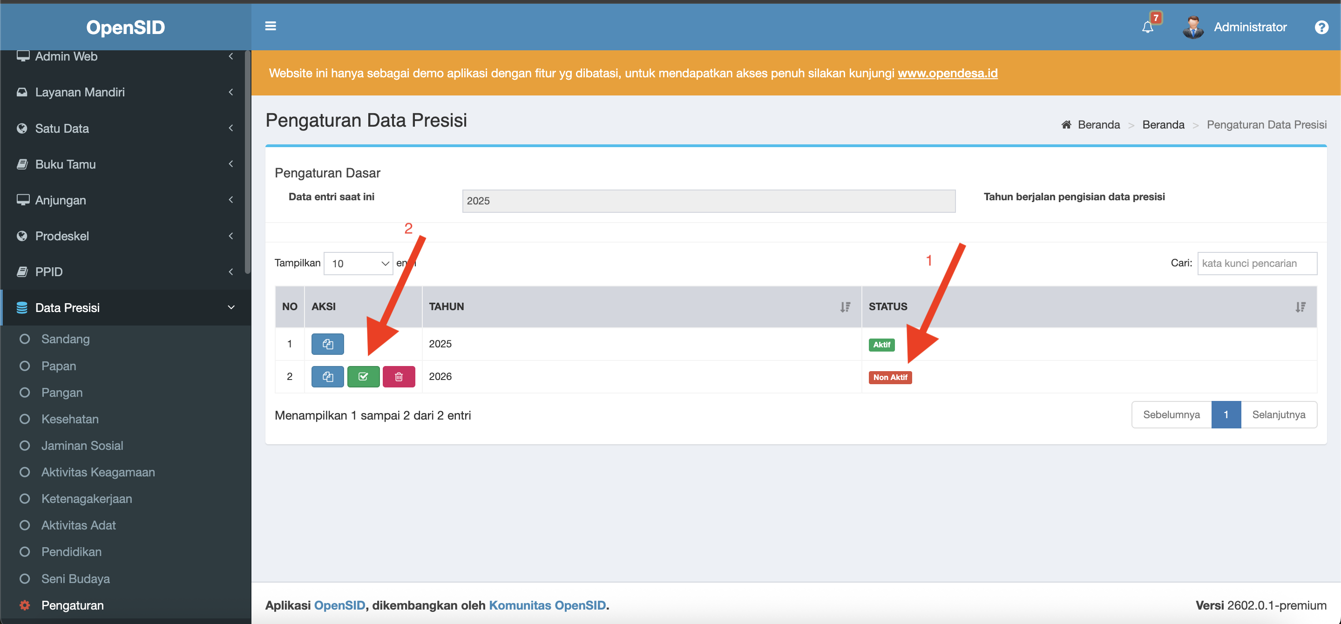
Task: Select the Pengaturan menu item
Action: 72,605
